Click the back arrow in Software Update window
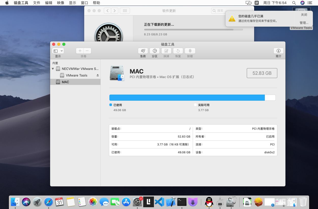 click(107, 11)
